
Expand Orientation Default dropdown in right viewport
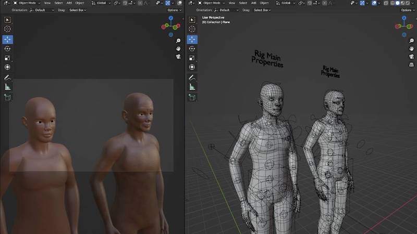(x=227, y=10)
